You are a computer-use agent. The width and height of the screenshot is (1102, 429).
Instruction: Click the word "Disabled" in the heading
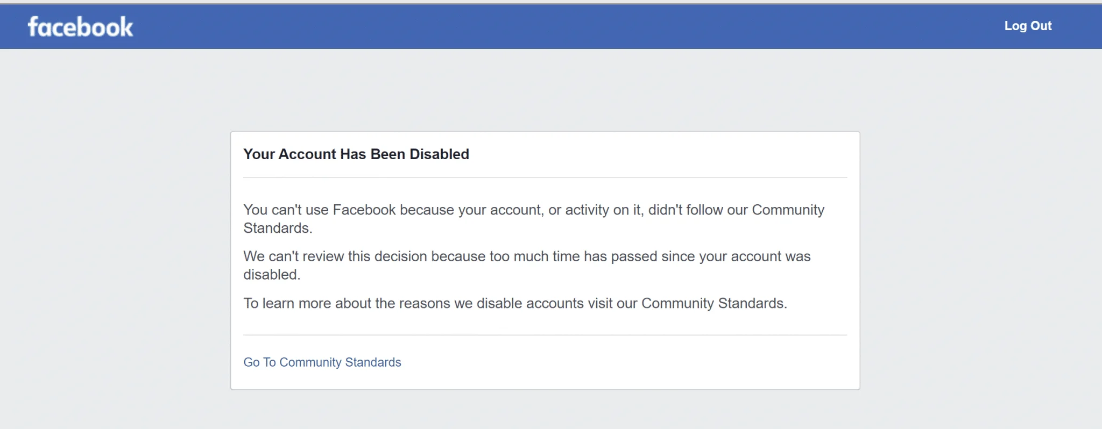pyautogui.click(x=439, y=154)
